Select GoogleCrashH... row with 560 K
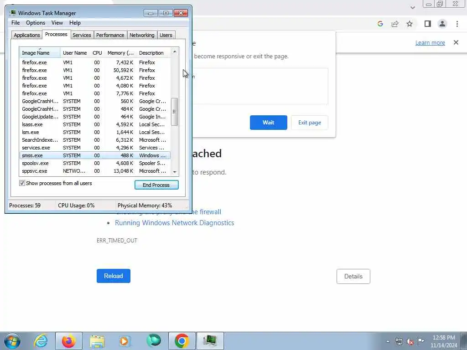 click(95, 101)
